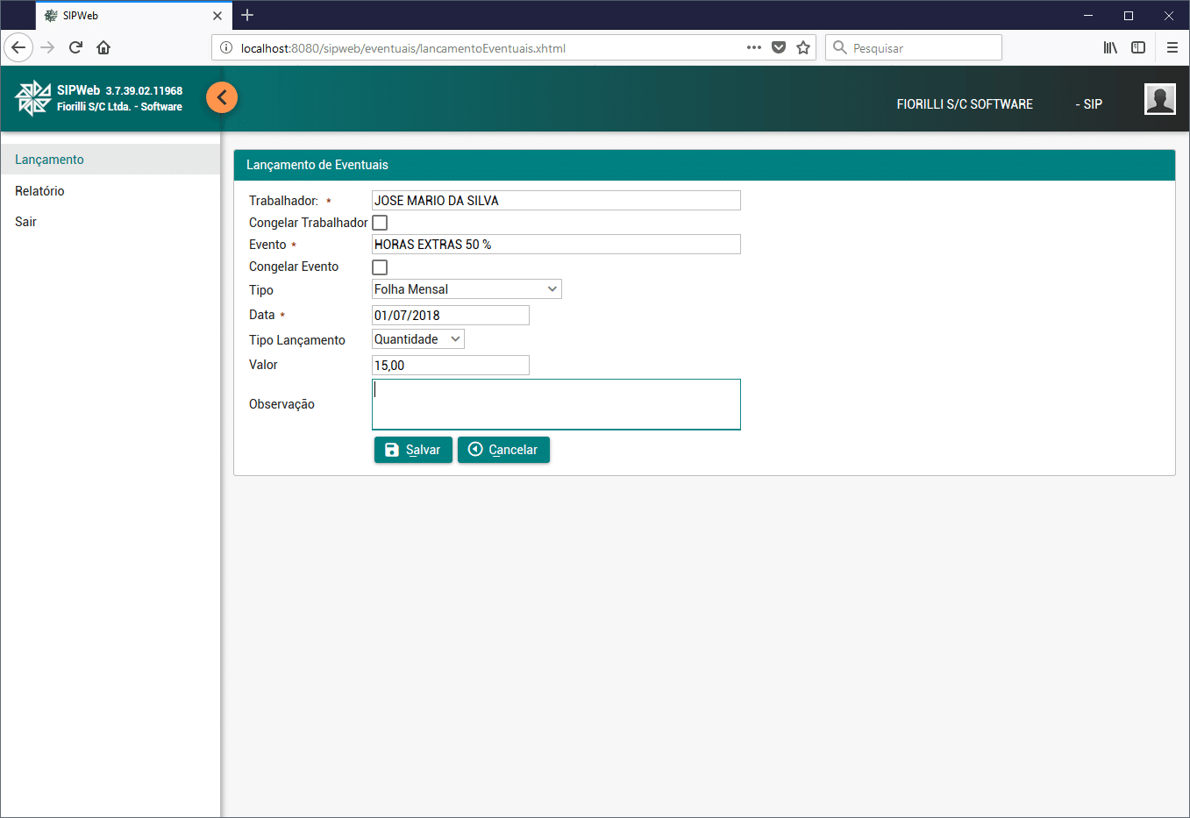This screenshot has width=1190, height=818.
Task: Choose Sair in the side menu
Action: [25, 222]
